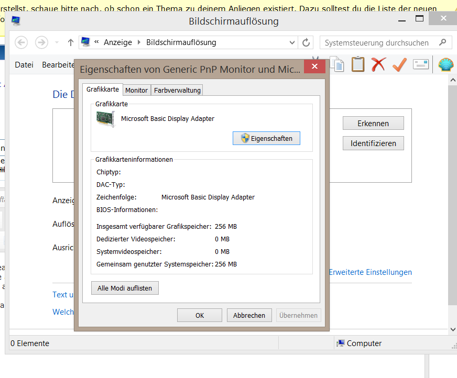Switch to the Grafikkarte tab
The image size is (457, 378).
(x=103, y=90)
